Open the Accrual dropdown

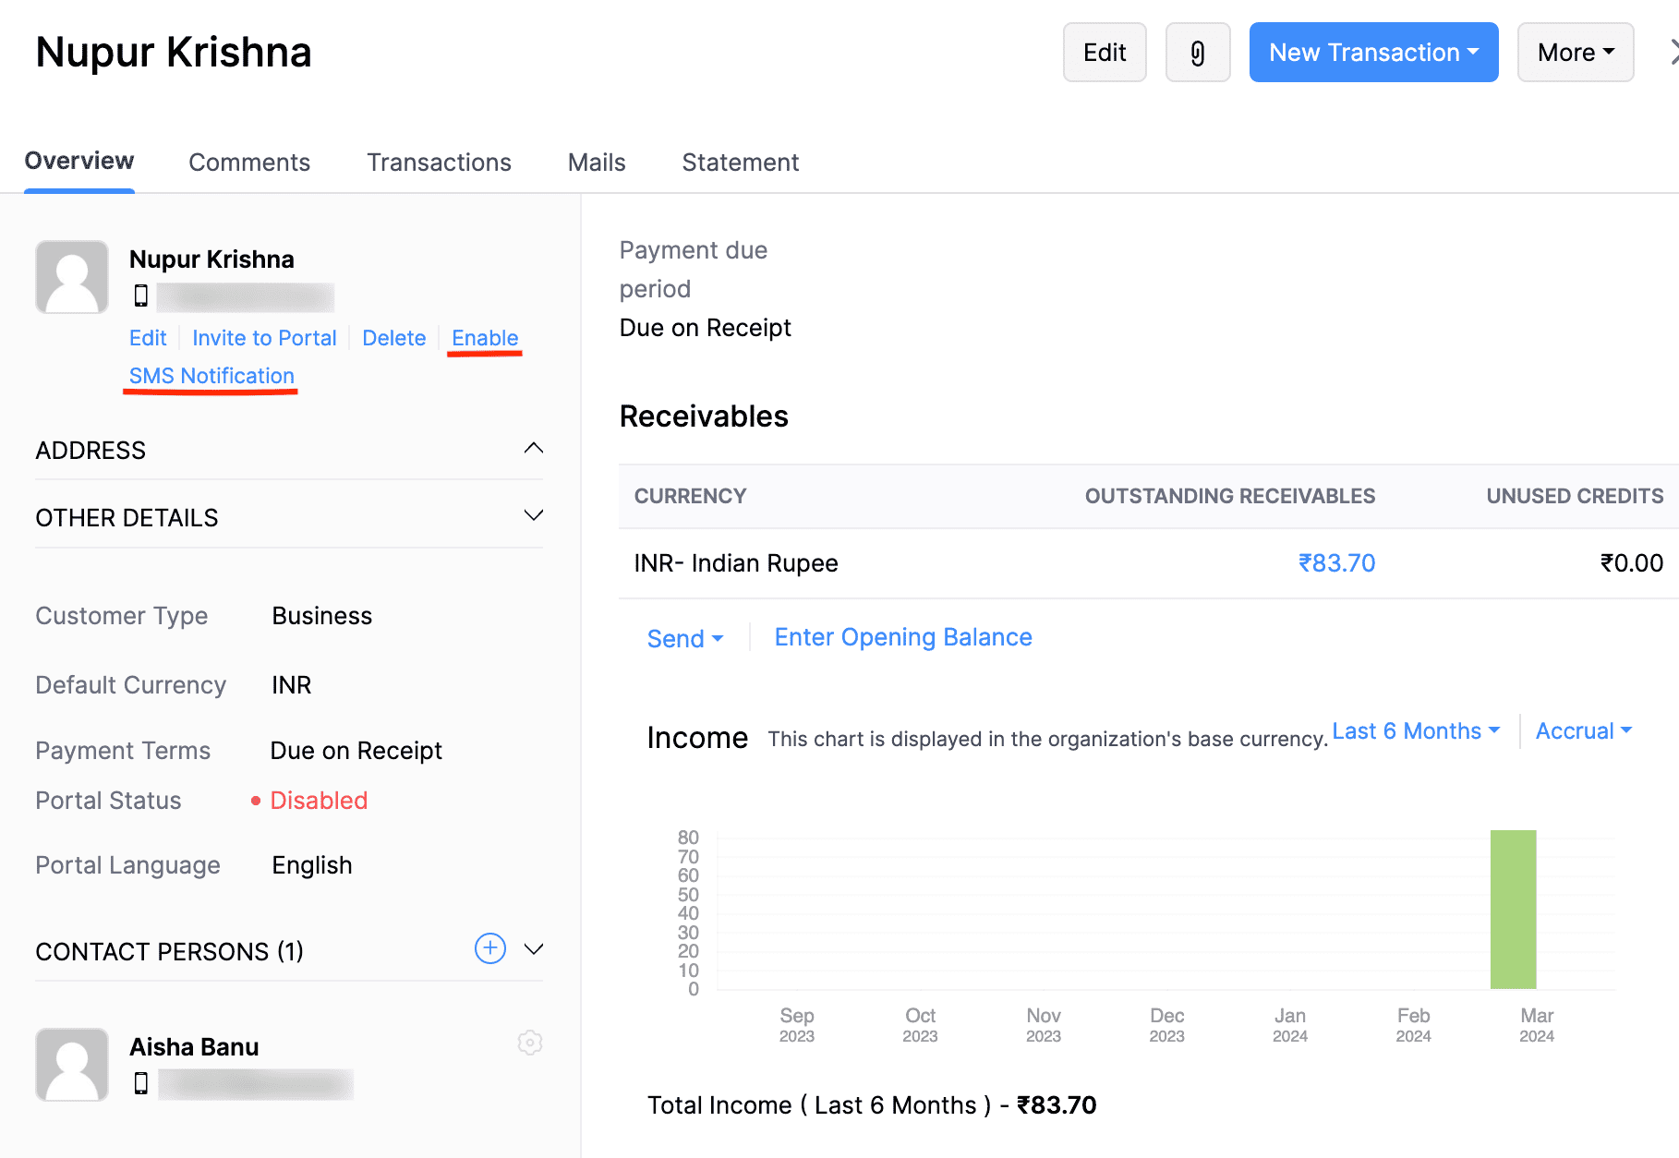(x=1583, y=730)
